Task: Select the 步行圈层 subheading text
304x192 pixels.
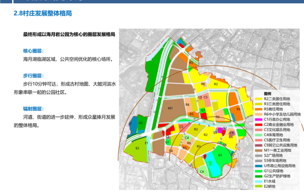Action: [34, 76]
